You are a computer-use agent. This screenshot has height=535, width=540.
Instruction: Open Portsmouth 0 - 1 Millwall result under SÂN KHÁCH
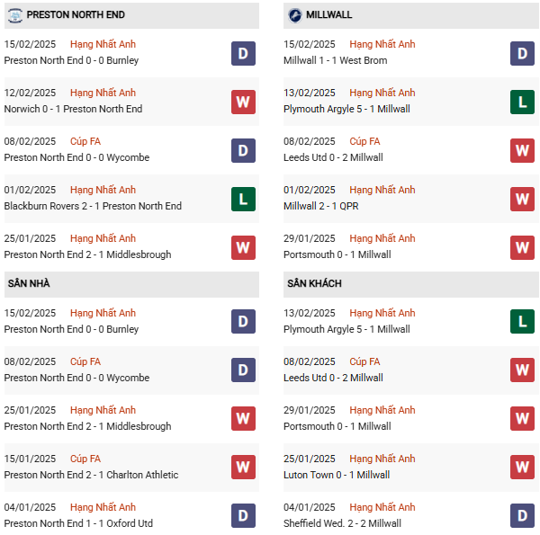click(x=337, y=426)
